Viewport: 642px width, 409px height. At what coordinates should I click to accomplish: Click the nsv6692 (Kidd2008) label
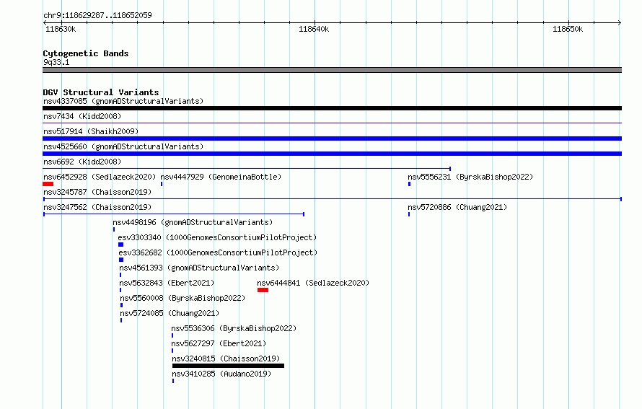coord(82,162)
